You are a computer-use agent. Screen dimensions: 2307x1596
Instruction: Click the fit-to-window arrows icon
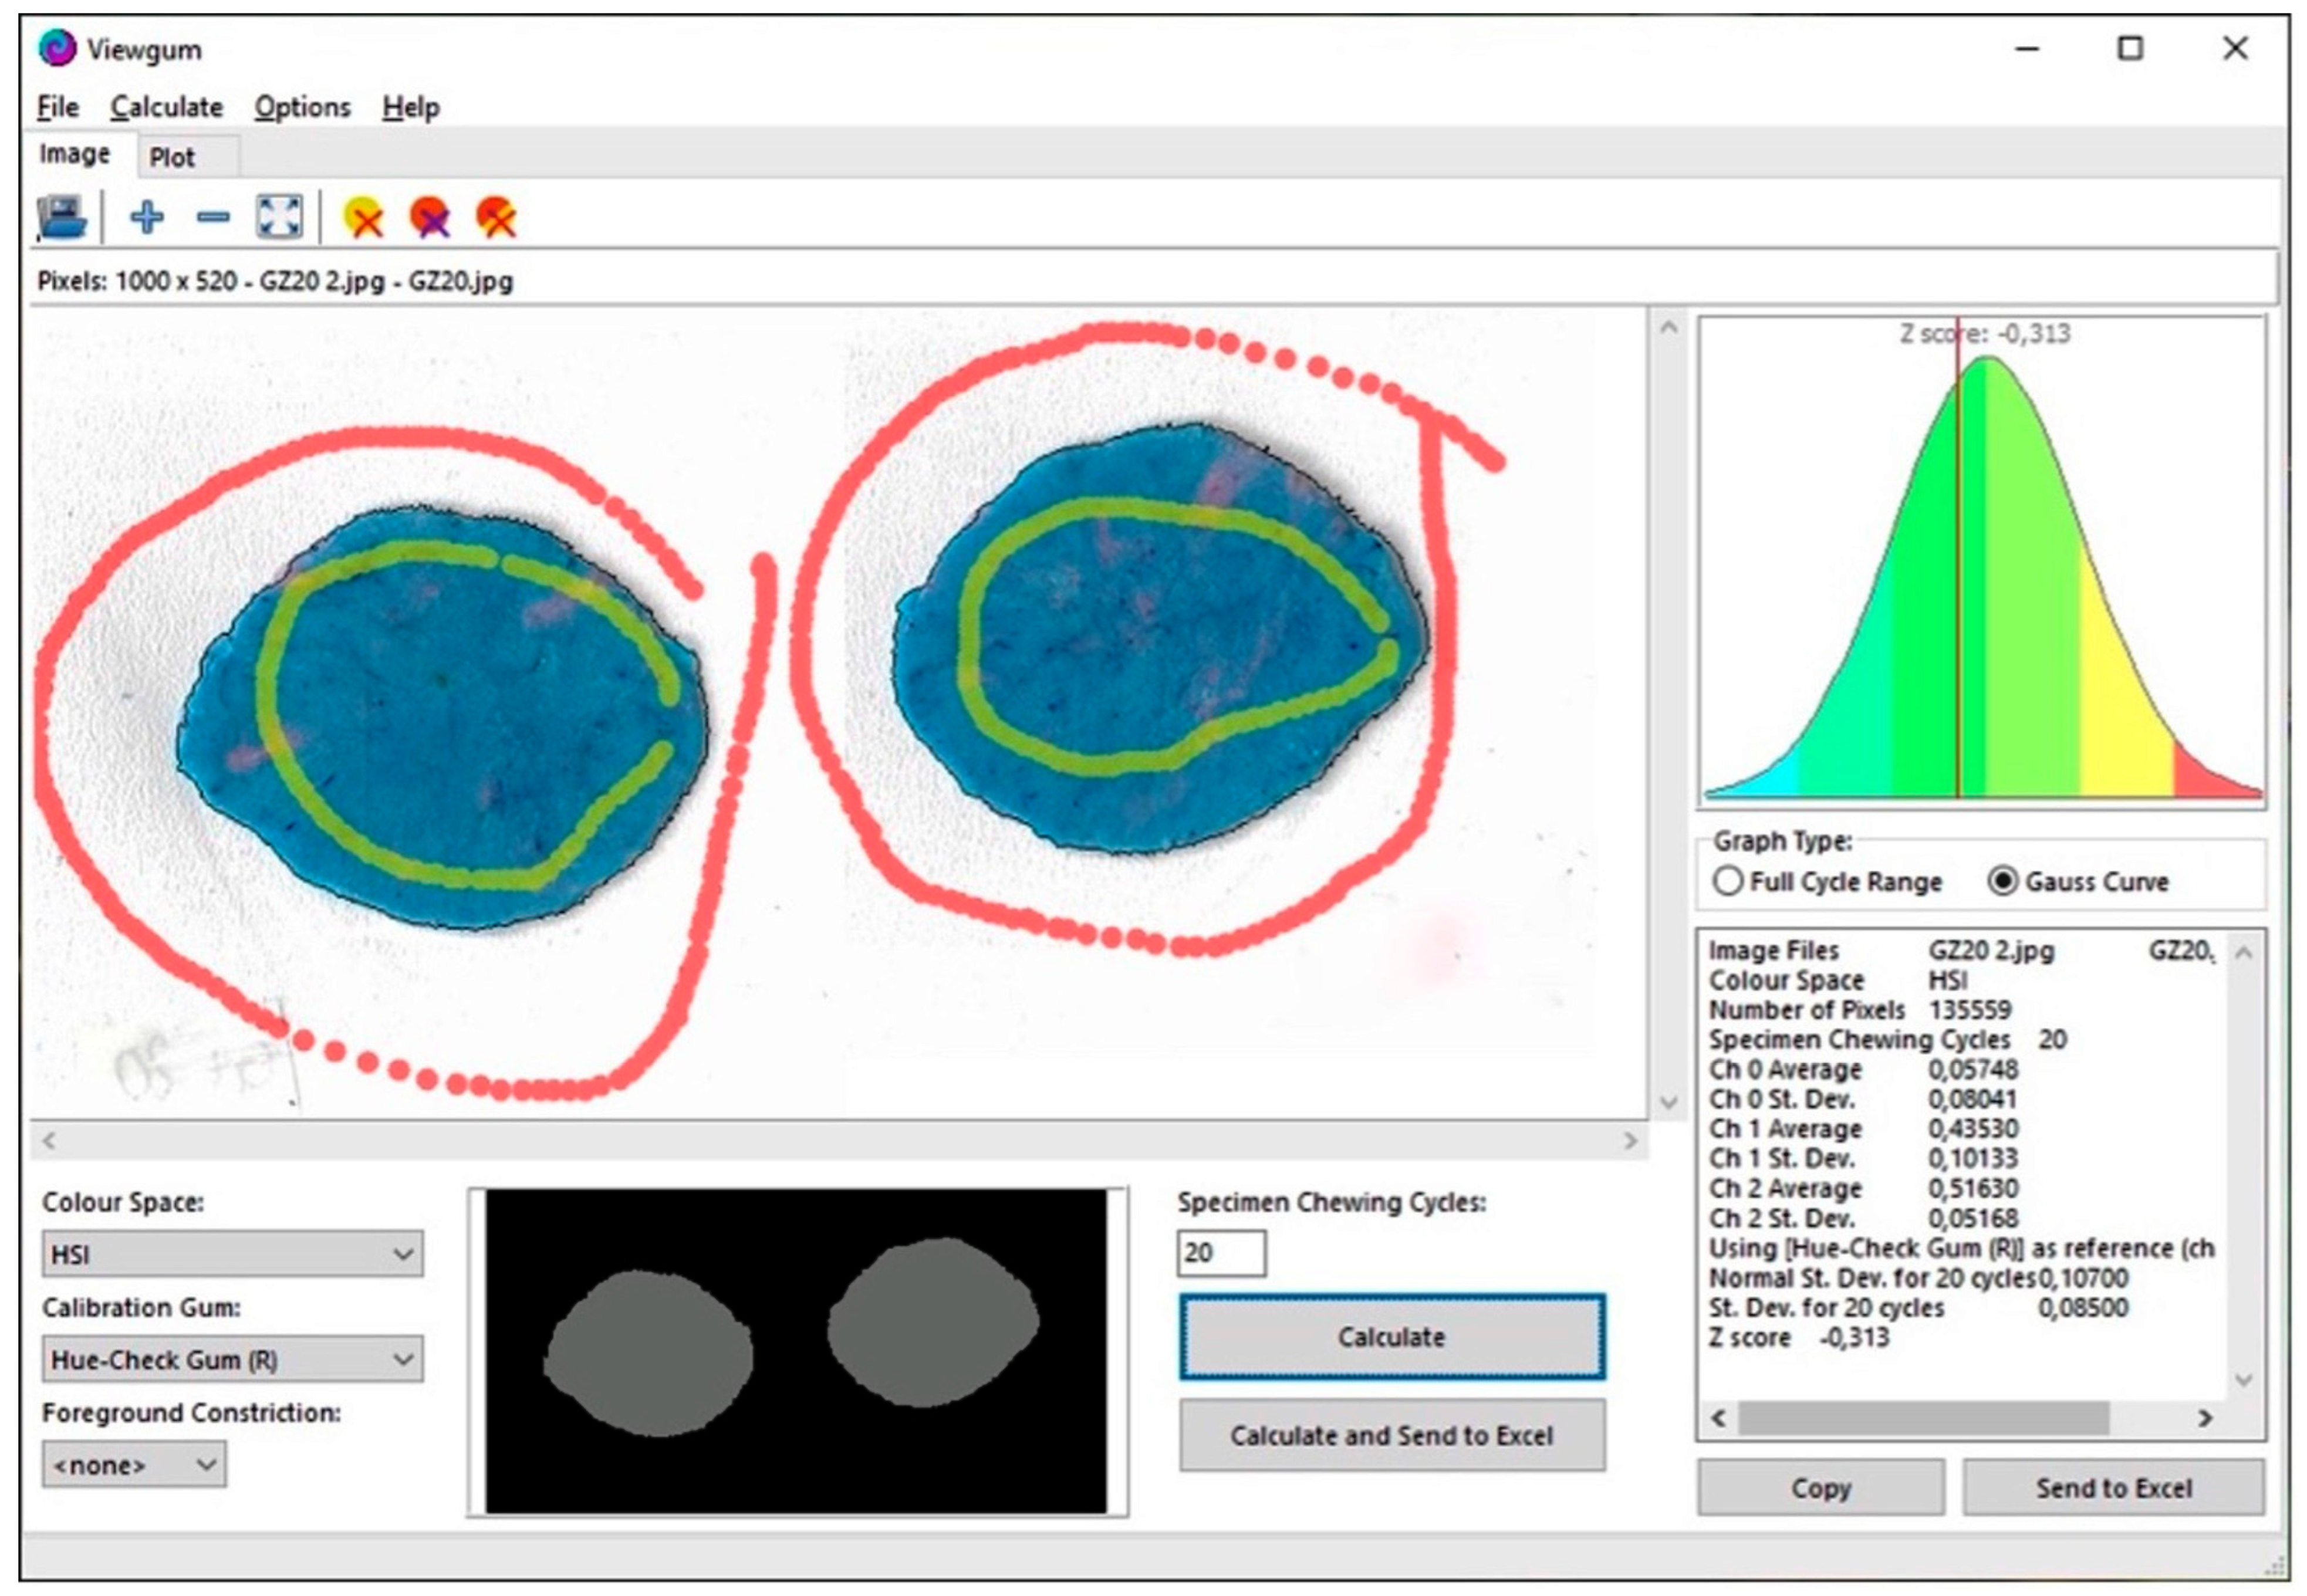[x=279, y=217]
